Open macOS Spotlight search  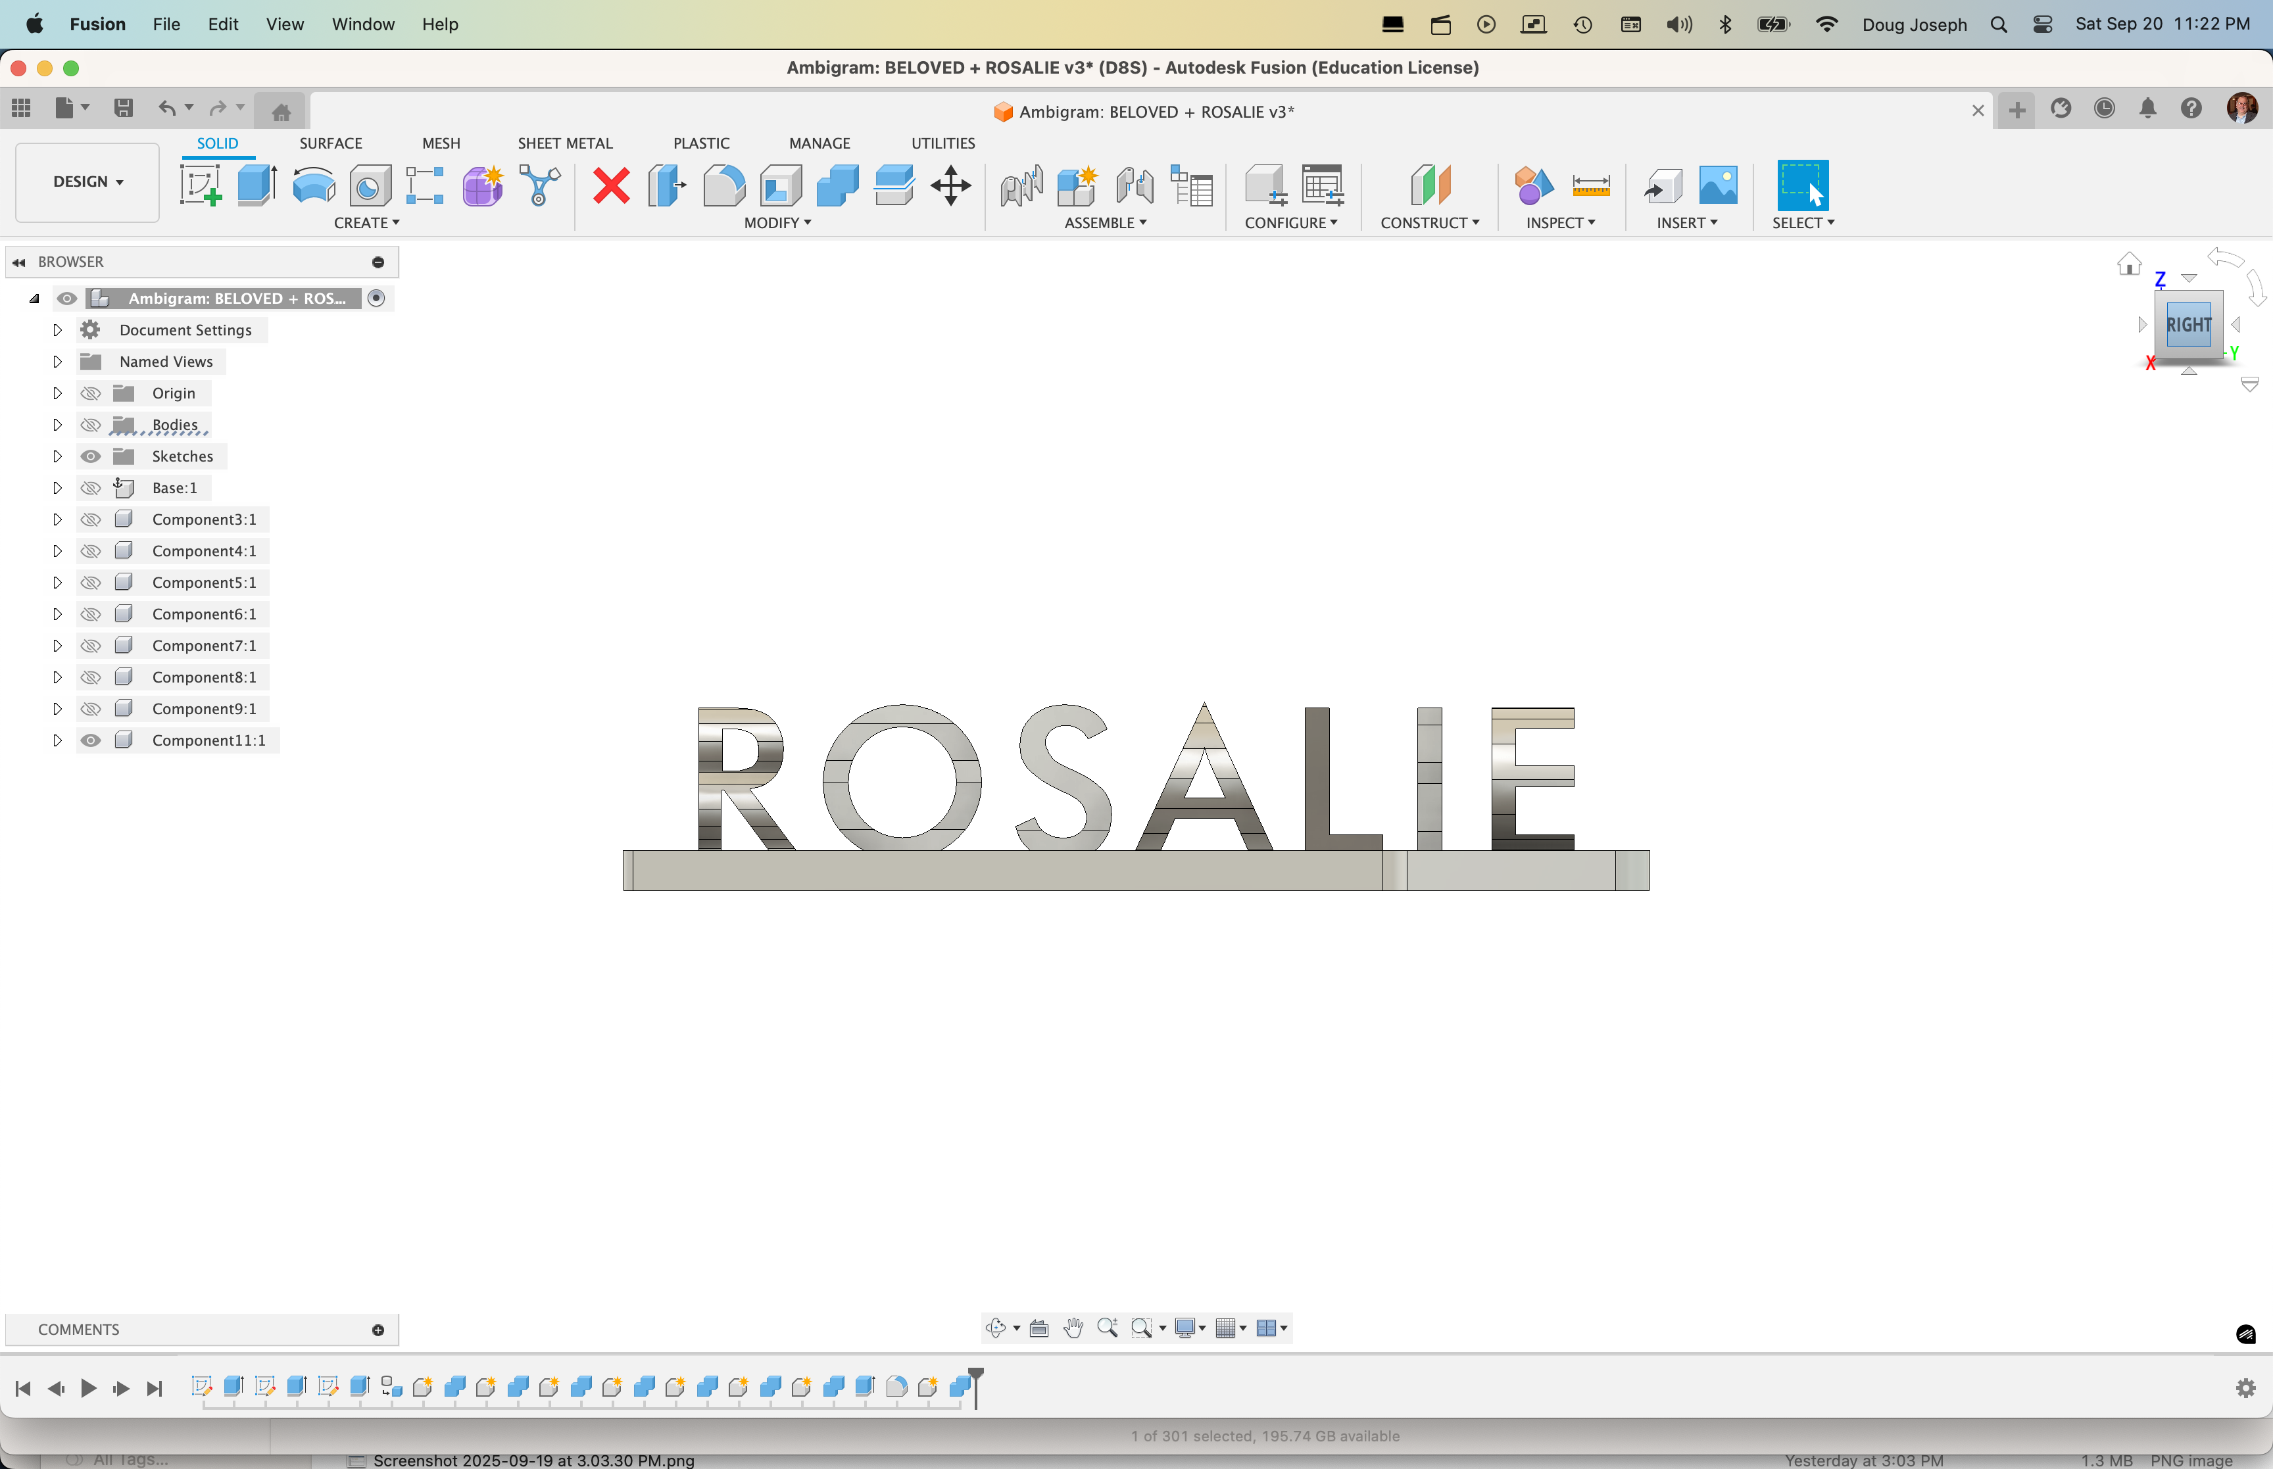point(1998,24)
